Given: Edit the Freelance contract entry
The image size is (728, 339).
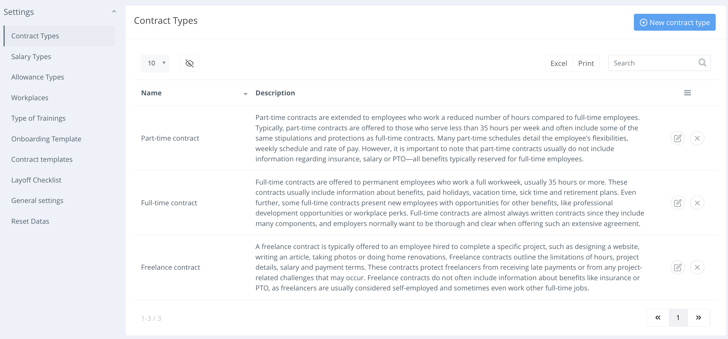Looking at the screenshot, I should point(677,267).
